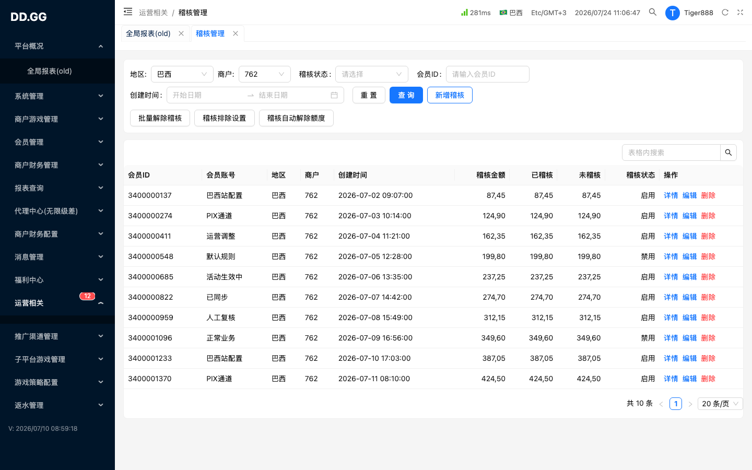Click the table search magnifier button
This screenshot has height=470, width=752.
(x=728, y=152)
